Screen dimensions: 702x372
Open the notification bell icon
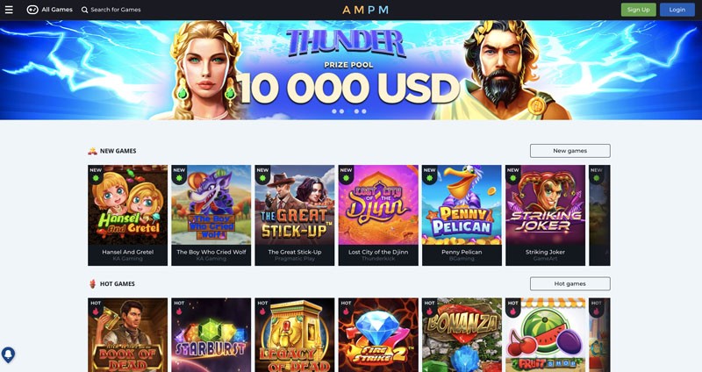pos(8,355)
